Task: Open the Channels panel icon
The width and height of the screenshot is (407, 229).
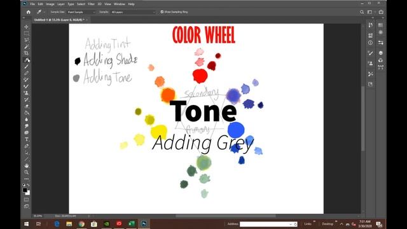Action: point(380,60)
